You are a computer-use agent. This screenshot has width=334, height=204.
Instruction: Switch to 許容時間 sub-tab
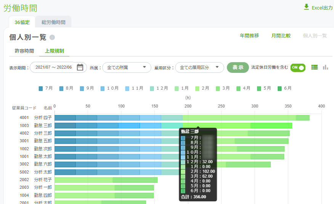coord(24,51)
